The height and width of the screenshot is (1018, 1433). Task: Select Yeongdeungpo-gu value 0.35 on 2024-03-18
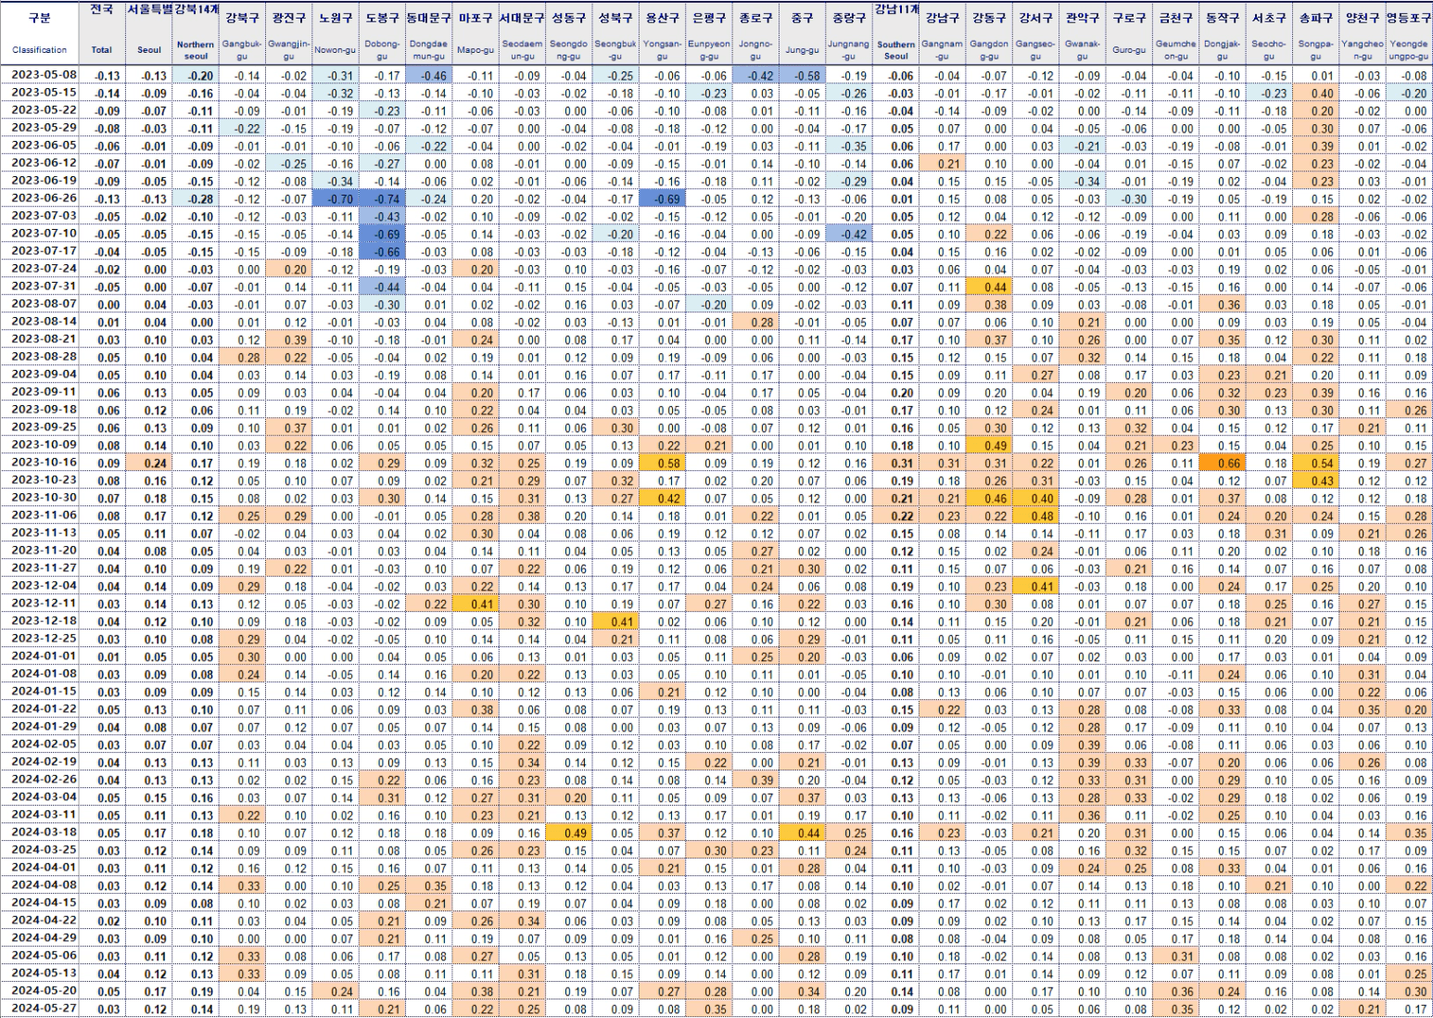coord(1409,833)
